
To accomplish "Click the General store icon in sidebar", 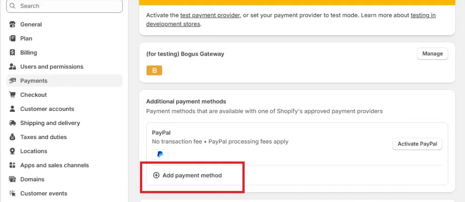I will point(12,24).
